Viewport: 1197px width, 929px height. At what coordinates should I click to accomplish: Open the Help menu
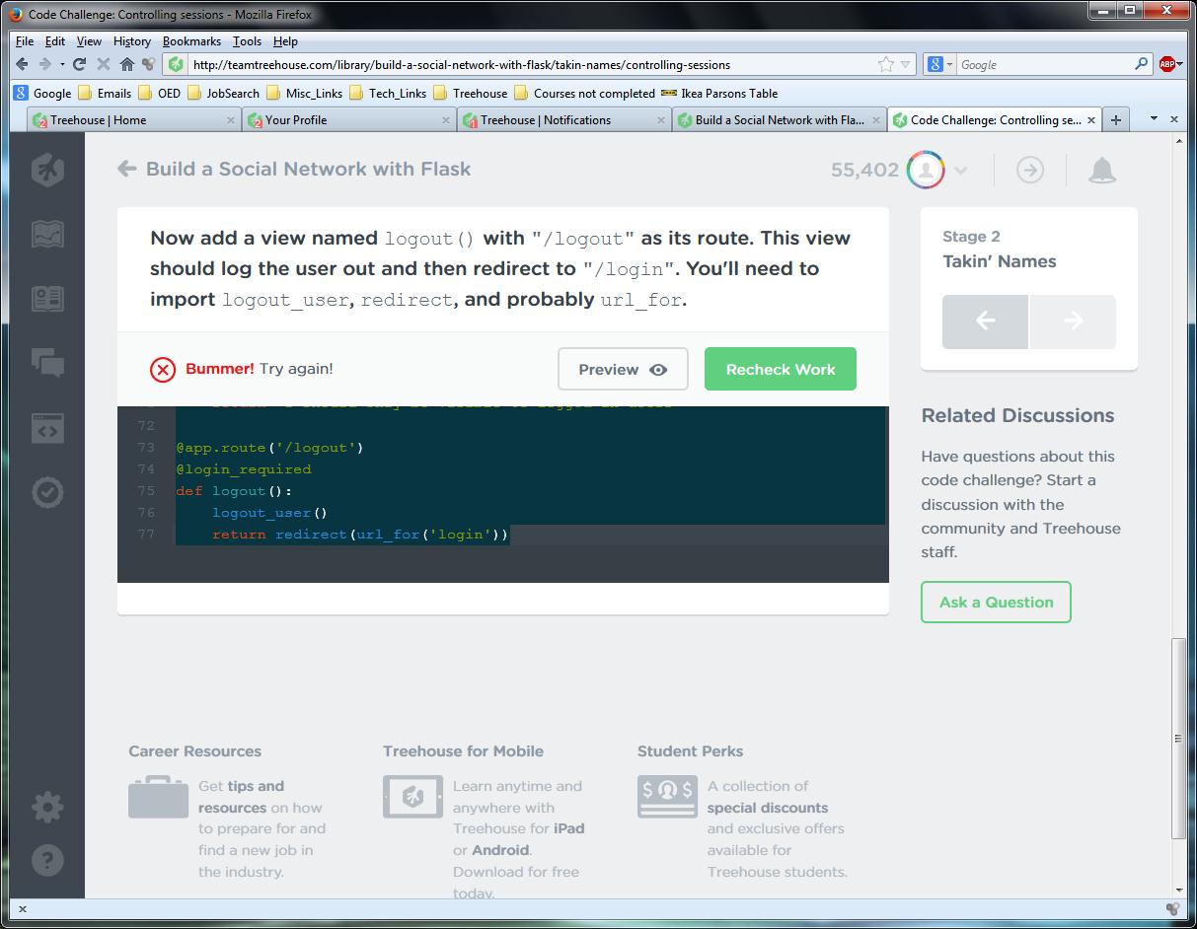(x=285, y=41)
